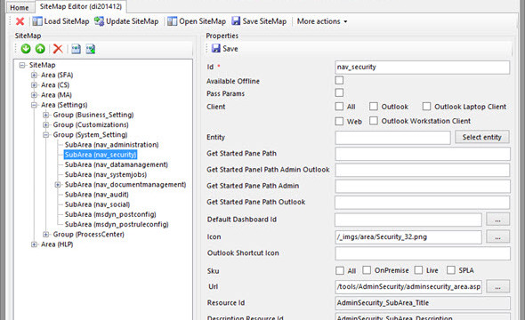Click Get Started Pane Path Outlook field
525x320 pixels.
[x=423, y=203]
